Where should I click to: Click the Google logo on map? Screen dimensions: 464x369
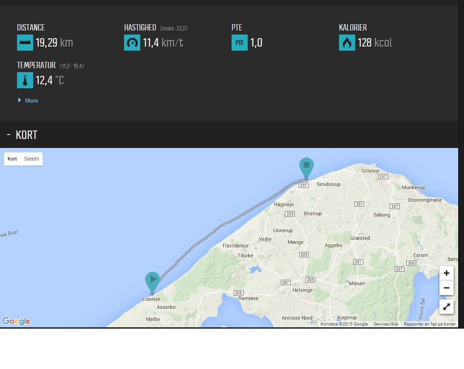[16, 321]
